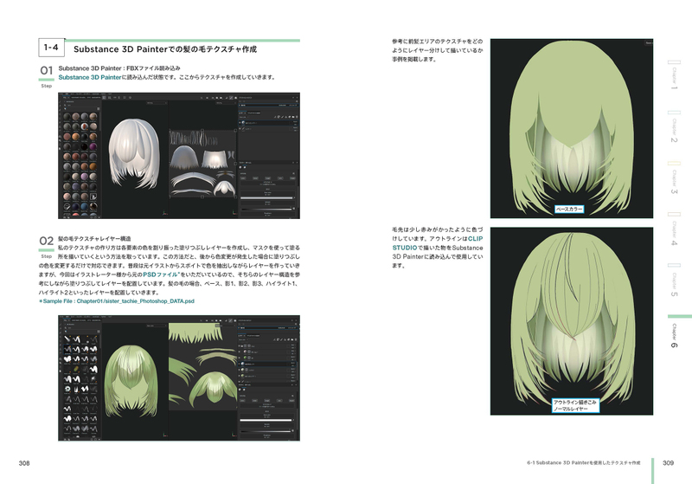Click page number 309
The image size is (692, 484).
668,463
